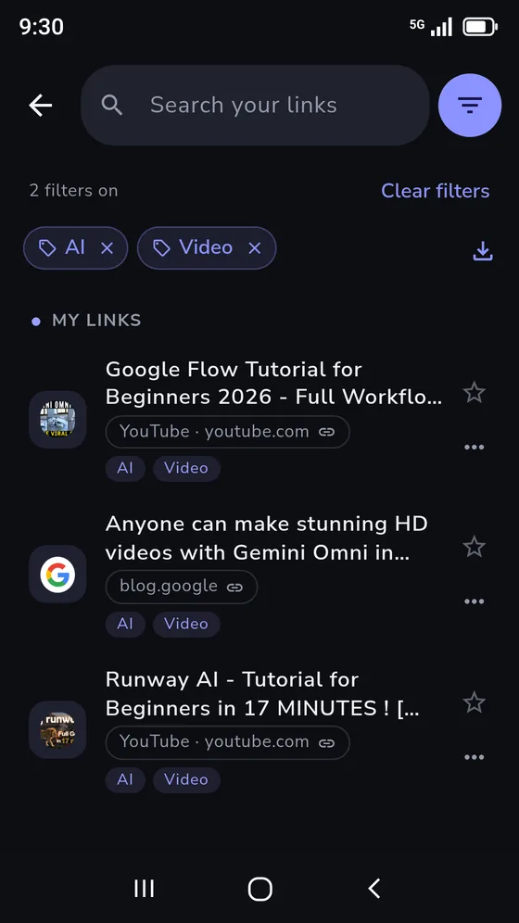Tap the back arrow beside the search bar
The width and height of the screenshot is (519, 923).
point(41,106)
